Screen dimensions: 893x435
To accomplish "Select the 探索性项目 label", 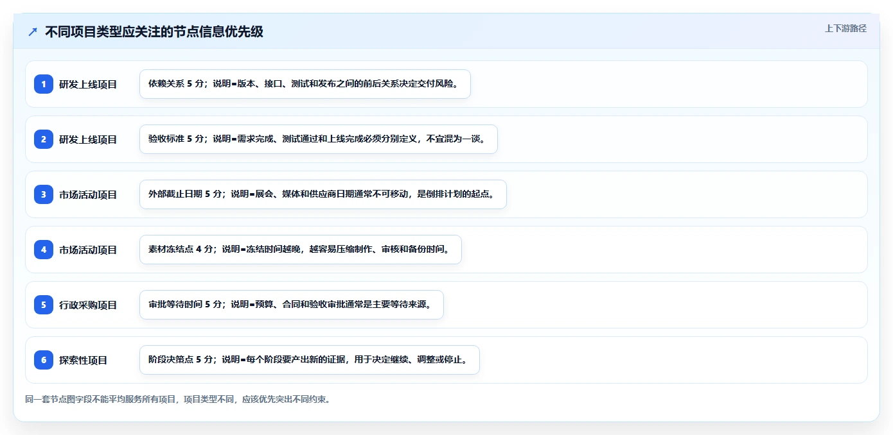I will point(84,360).
